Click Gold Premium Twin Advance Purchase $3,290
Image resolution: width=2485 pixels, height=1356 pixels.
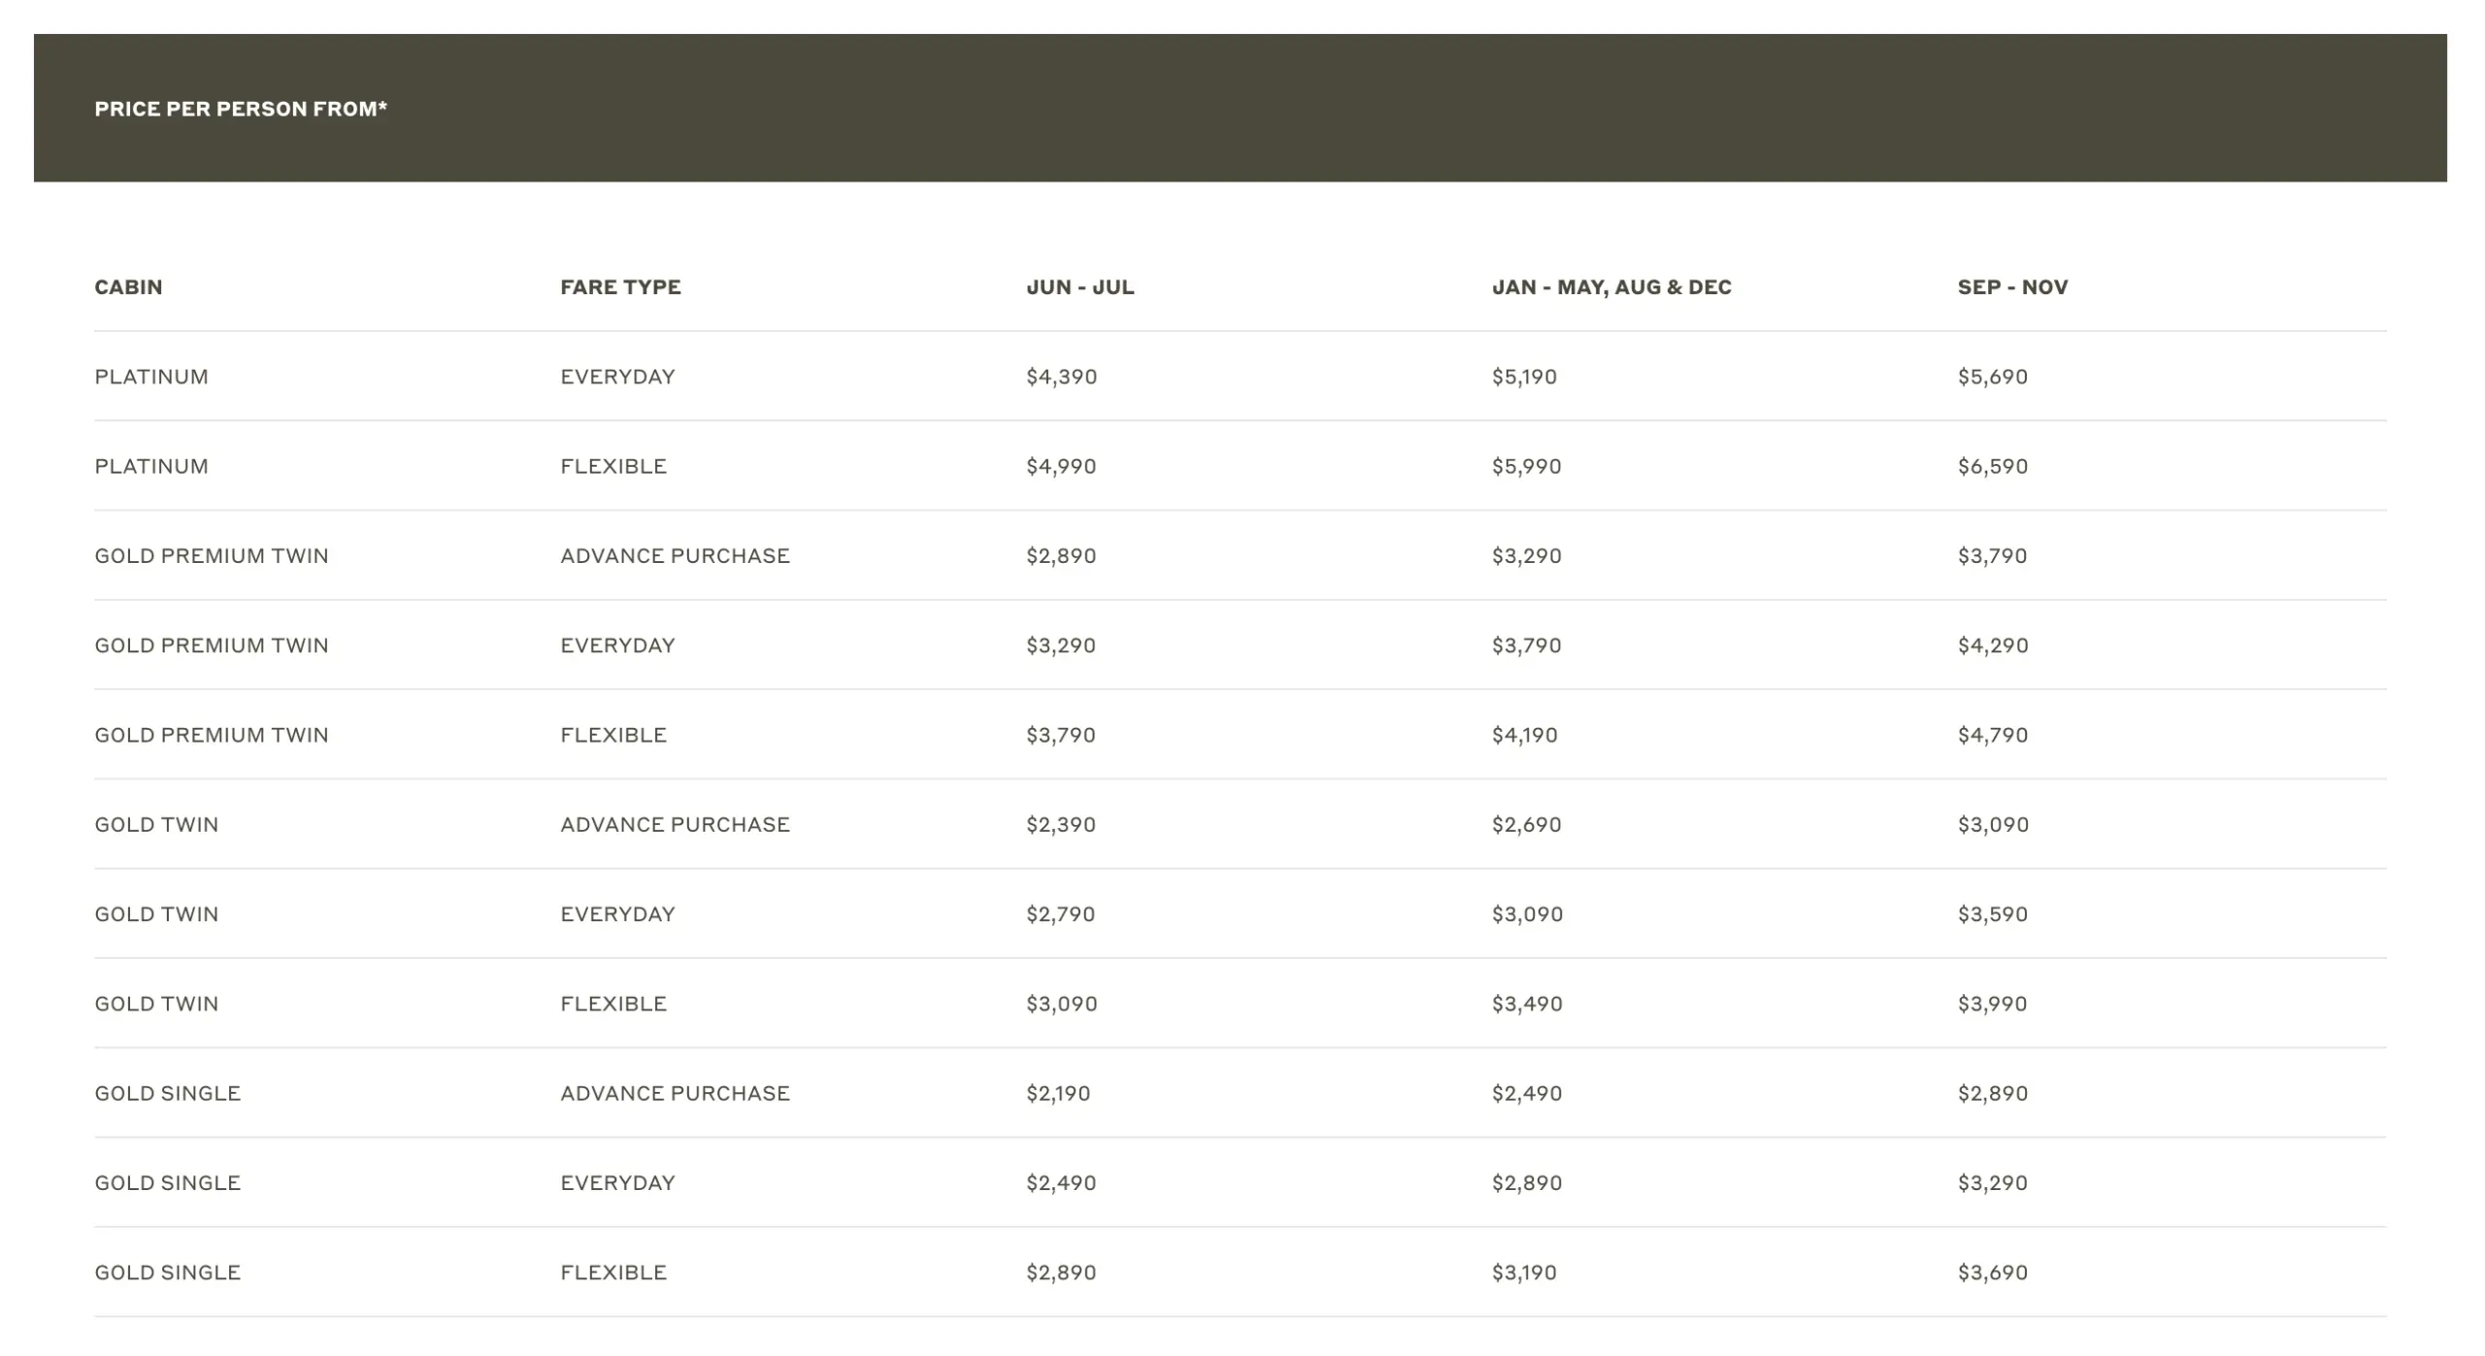pyautogui.click(x=1526, y=556)
